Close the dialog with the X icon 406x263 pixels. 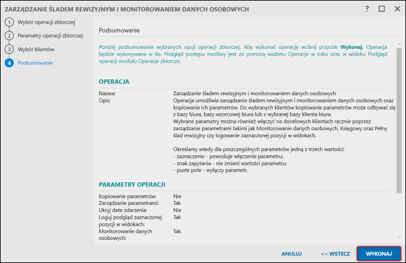[x=397, y=9]
